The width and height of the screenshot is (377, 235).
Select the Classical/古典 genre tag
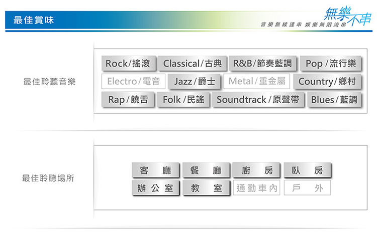click(193, 64)
